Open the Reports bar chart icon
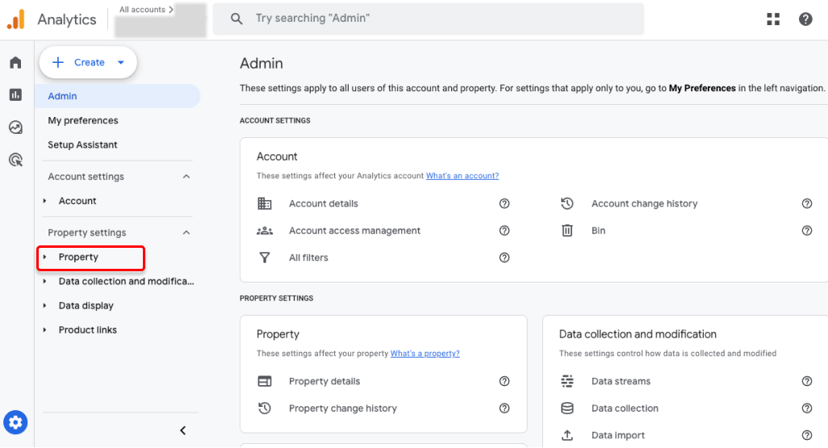The image size is (828, 448). click(x=15, y=95)
